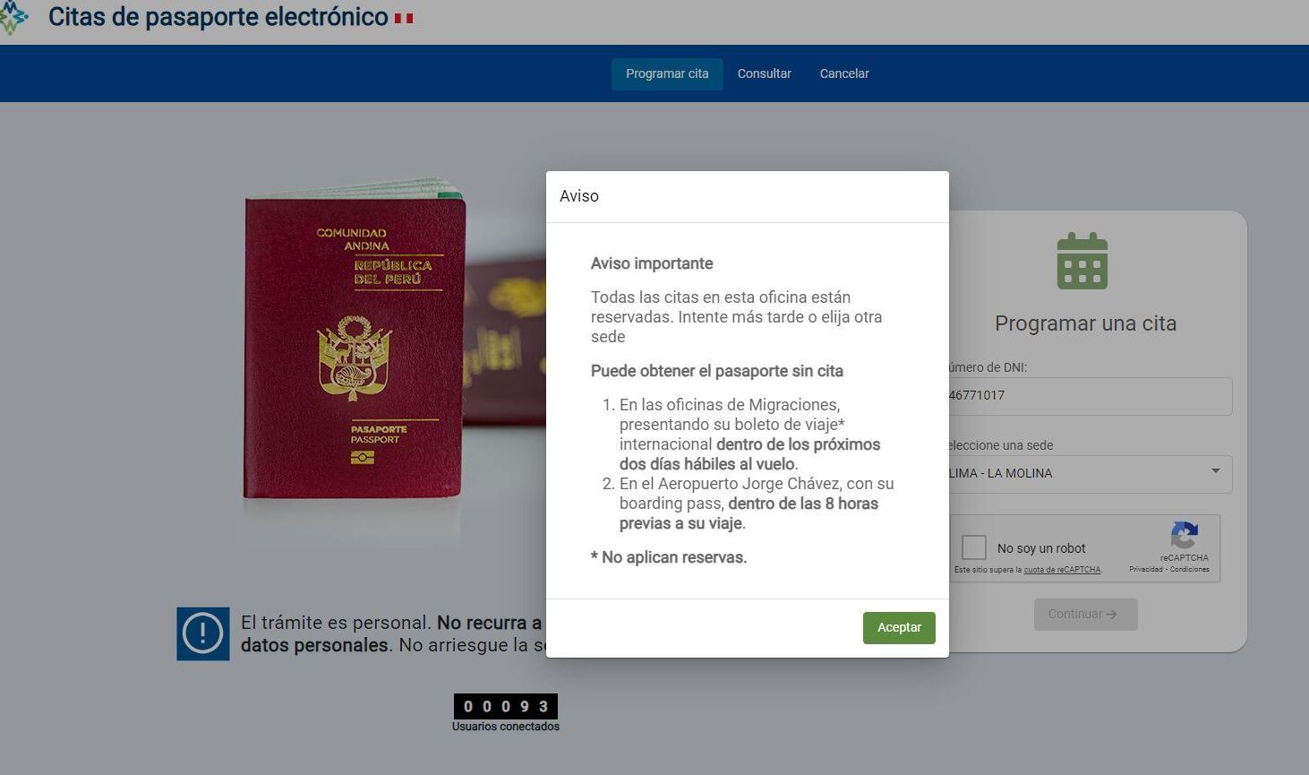
Task: Click the green calendar icon
Action: [1082, 261]
